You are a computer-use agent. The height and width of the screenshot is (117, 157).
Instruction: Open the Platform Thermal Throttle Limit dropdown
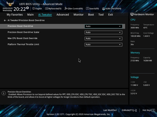(x=103, y=44)
